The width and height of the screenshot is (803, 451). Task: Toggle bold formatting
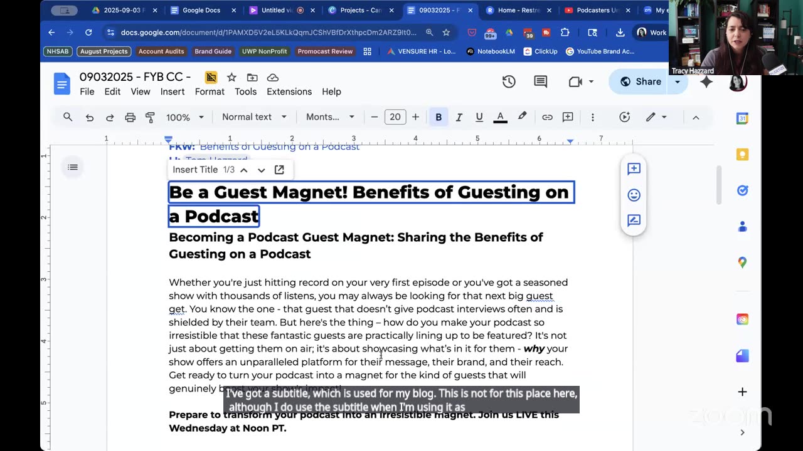coord(439,117)
